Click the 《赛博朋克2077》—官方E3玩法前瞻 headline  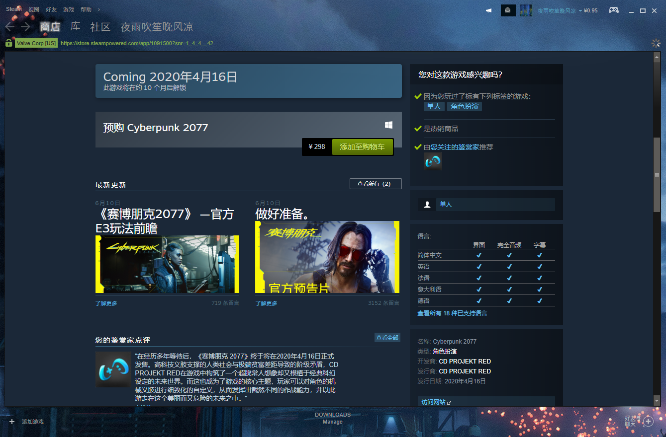coord(165,221)
